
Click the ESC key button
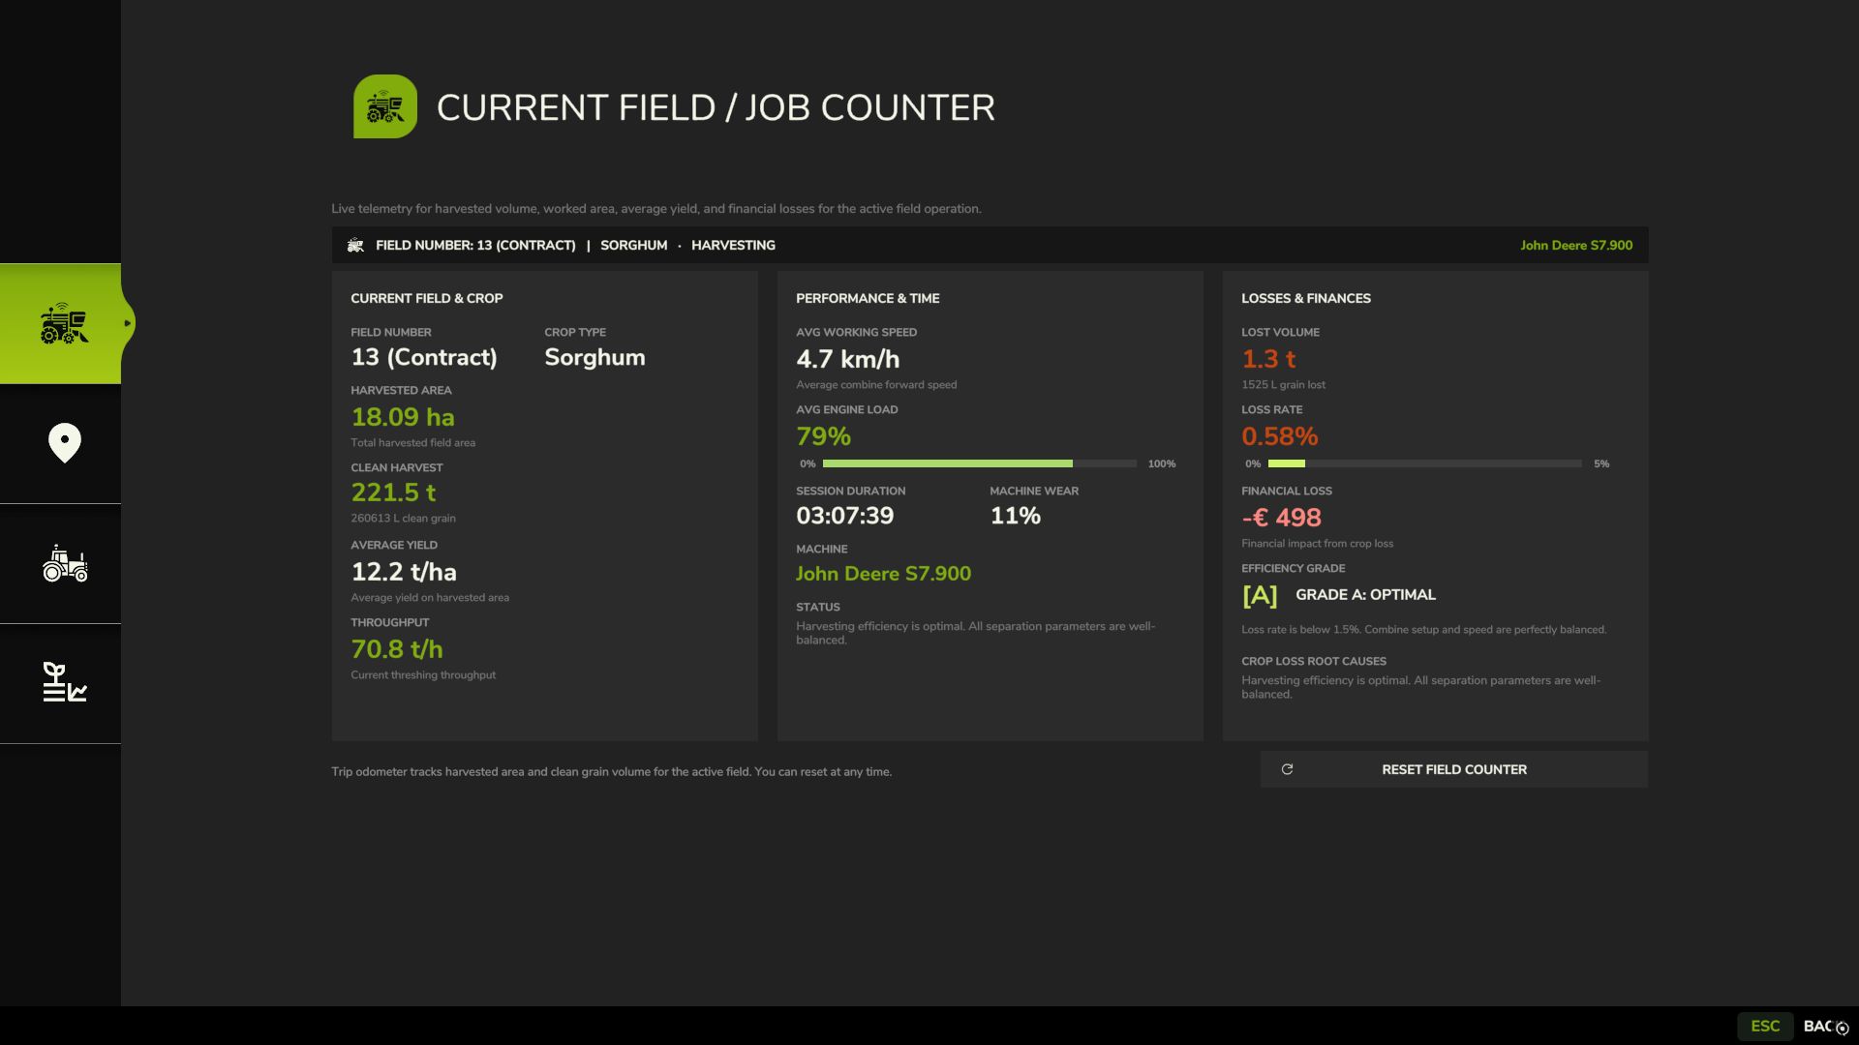tap(1765, 1026)
